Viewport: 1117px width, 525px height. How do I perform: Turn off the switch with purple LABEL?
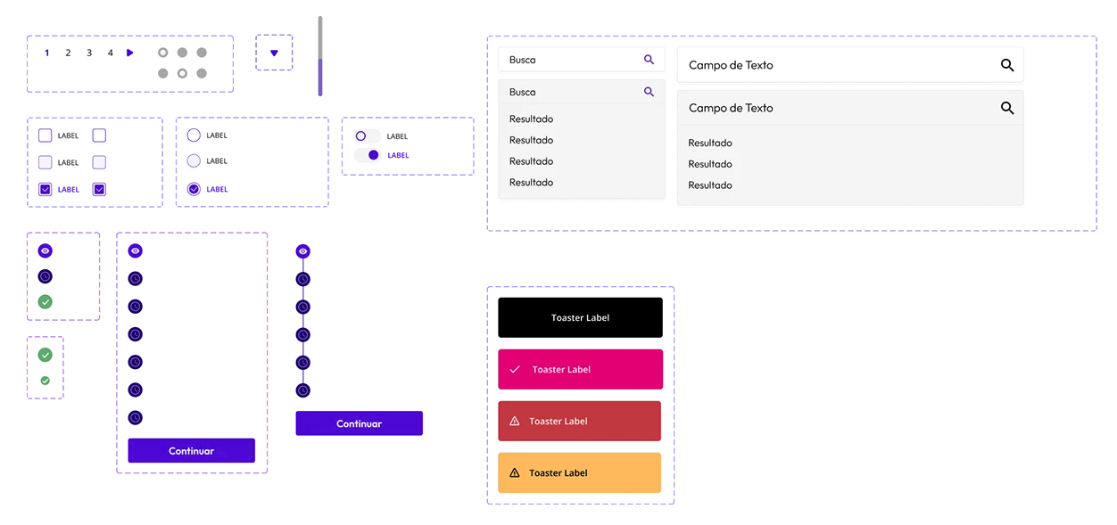click(368, 155)
